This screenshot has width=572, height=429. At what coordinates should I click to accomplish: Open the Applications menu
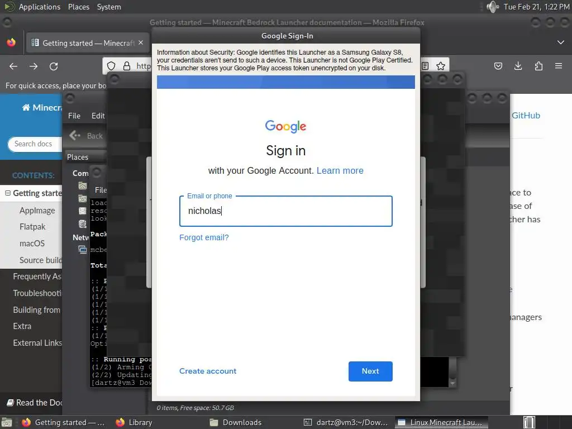tap(40, 7)
